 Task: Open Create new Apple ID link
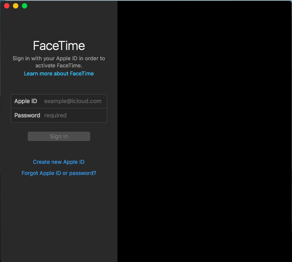click(x=58, y=162)
